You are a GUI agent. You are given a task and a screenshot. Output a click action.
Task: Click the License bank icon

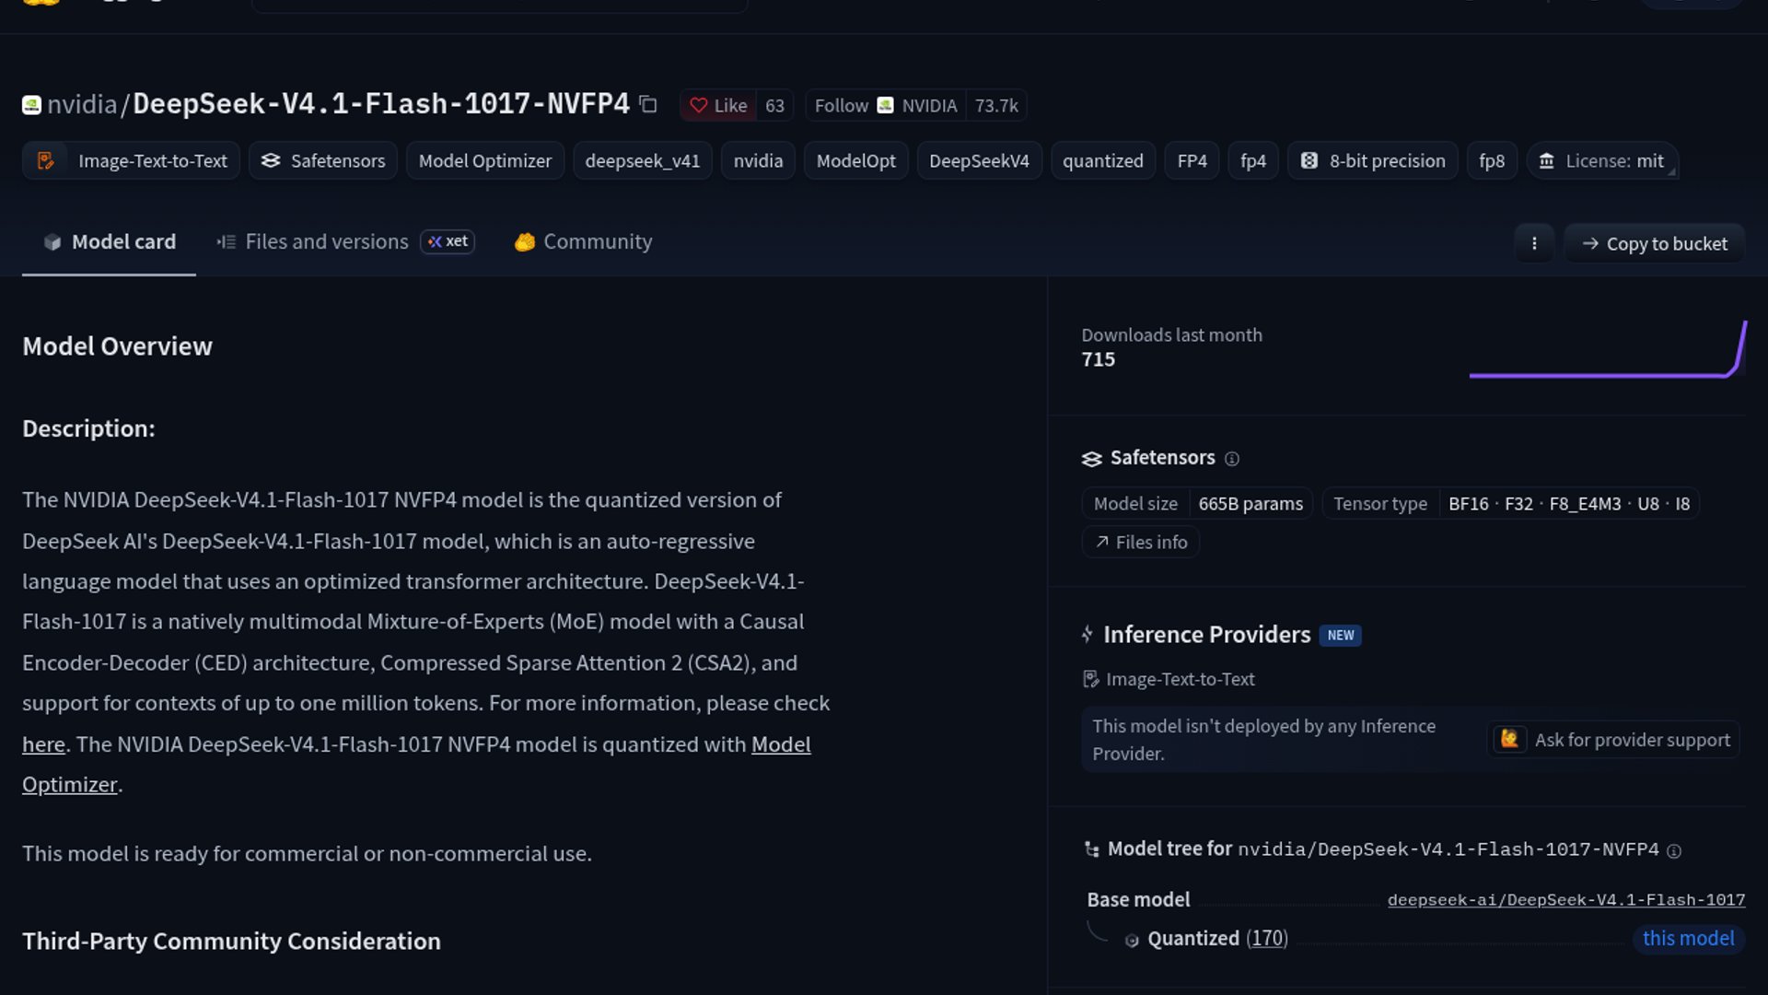pyautogui.click(x=1547, y=161)
